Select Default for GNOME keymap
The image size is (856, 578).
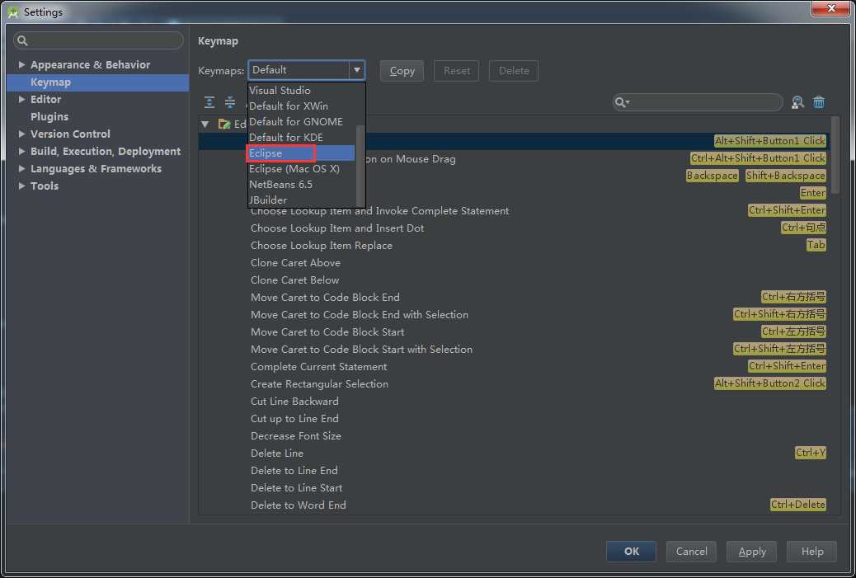click(301, 122)
